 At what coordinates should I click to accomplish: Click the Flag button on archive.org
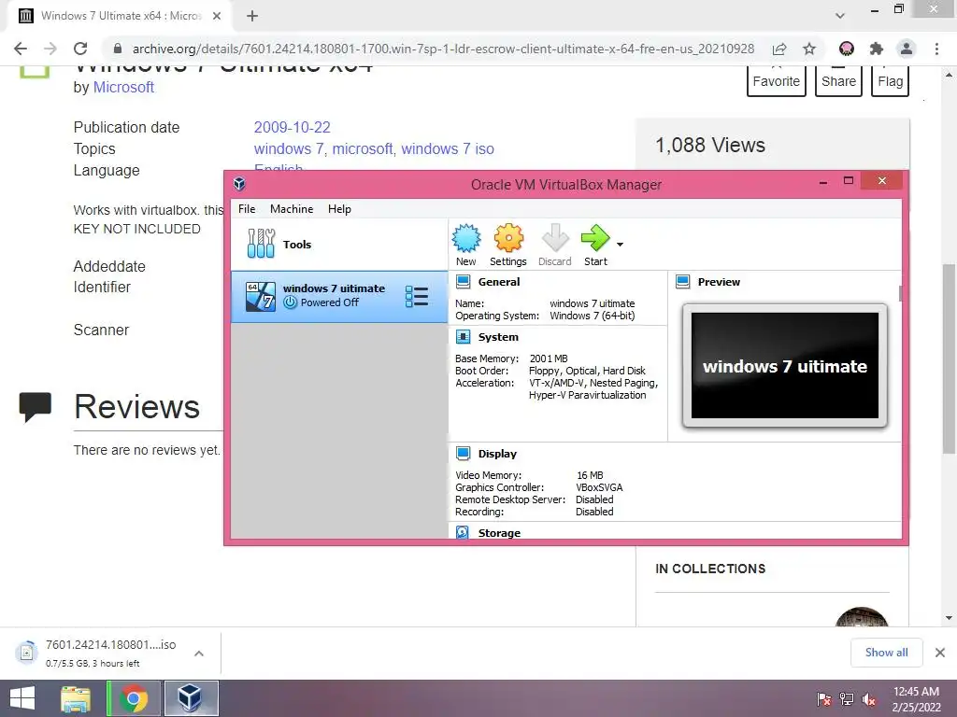coord(890,81)
